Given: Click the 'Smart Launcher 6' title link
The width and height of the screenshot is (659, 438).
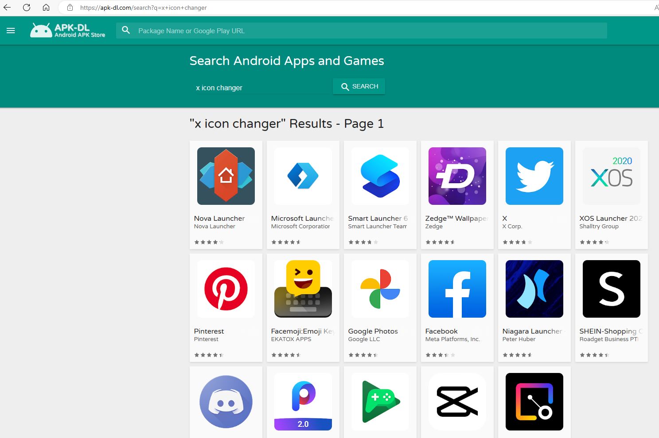Looking at the screenshot, I should point(378,218).
